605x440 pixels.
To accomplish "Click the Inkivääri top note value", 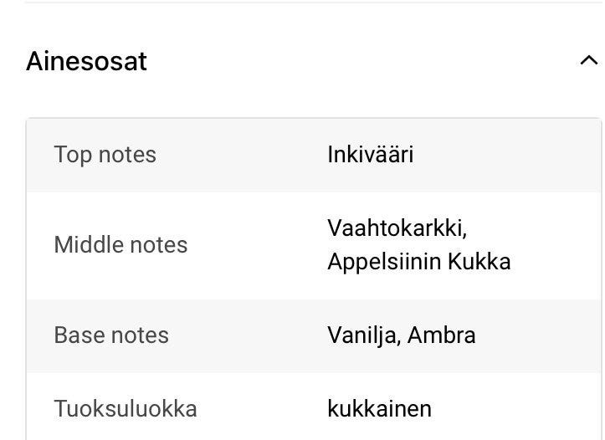I will [x=370, y=155].
